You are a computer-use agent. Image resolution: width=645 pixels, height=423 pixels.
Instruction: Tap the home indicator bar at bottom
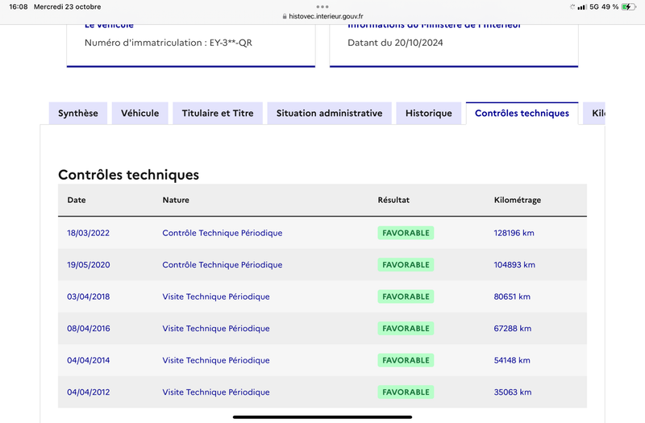[322, 417]
